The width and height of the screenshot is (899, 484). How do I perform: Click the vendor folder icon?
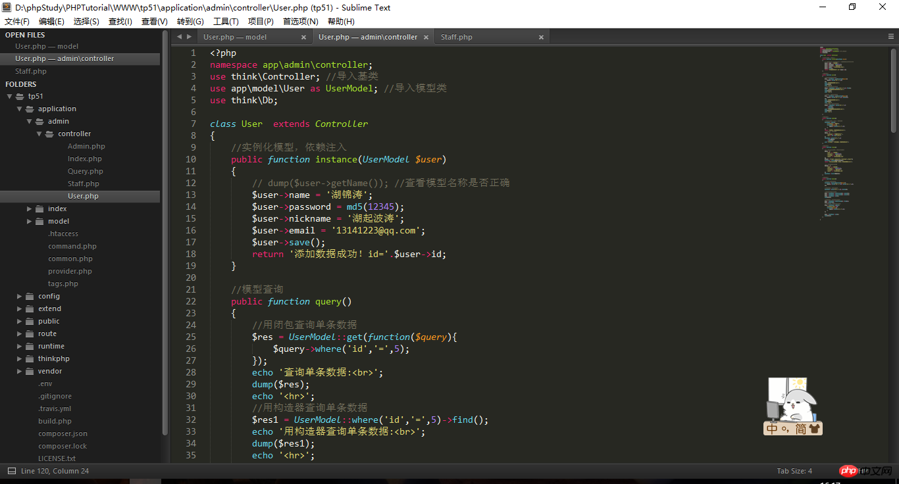pyautogui.click(x=30, y=371)
